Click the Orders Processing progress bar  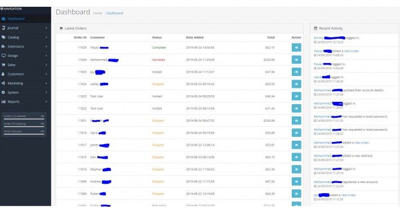pos(24,127)
